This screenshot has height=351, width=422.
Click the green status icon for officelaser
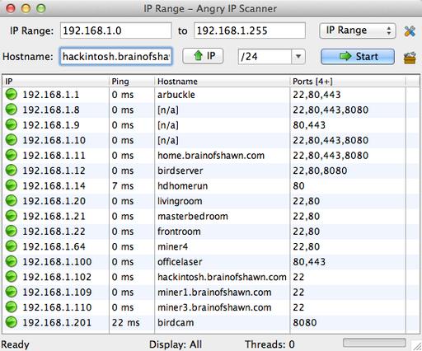(x=12, y=261)
